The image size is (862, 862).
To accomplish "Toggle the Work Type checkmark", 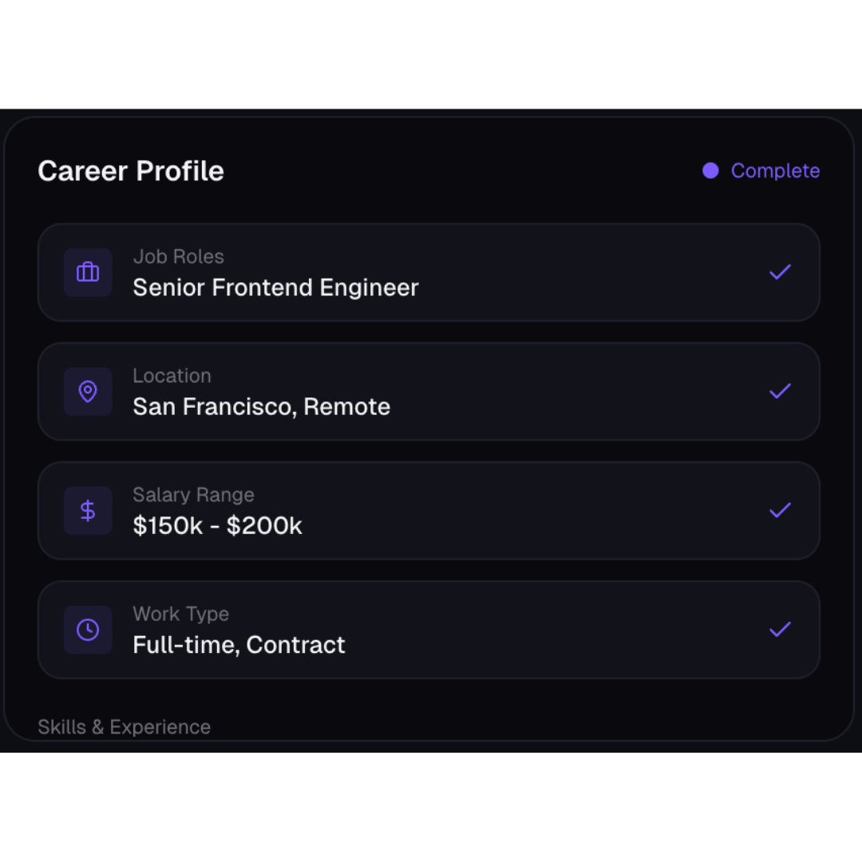I will pyautogui.click(x=780, y=629).
